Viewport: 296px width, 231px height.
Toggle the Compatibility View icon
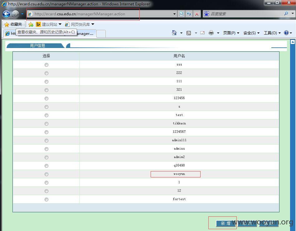182,14
